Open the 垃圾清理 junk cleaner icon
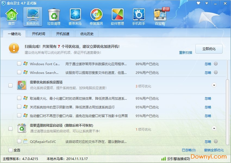 [54, 16]
